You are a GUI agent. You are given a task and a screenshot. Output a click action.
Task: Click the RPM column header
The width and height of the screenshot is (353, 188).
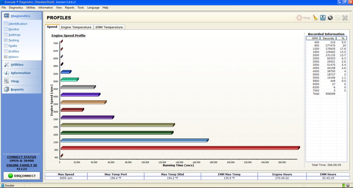pos(313,39)
